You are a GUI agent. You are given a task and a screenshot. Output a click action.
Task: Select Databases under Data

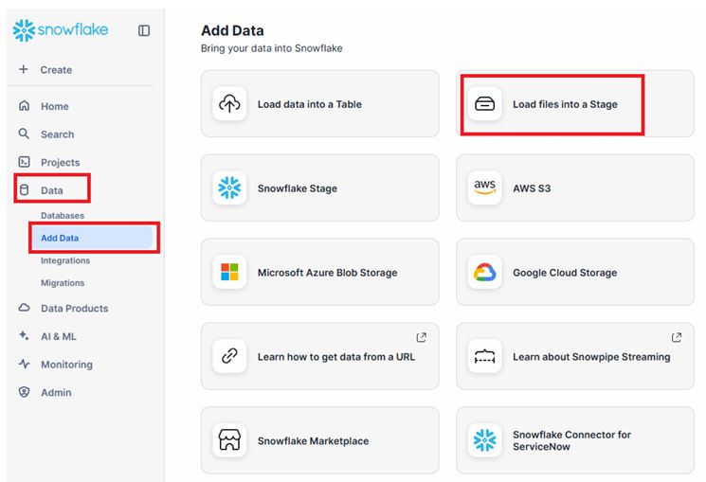(63, 216)
